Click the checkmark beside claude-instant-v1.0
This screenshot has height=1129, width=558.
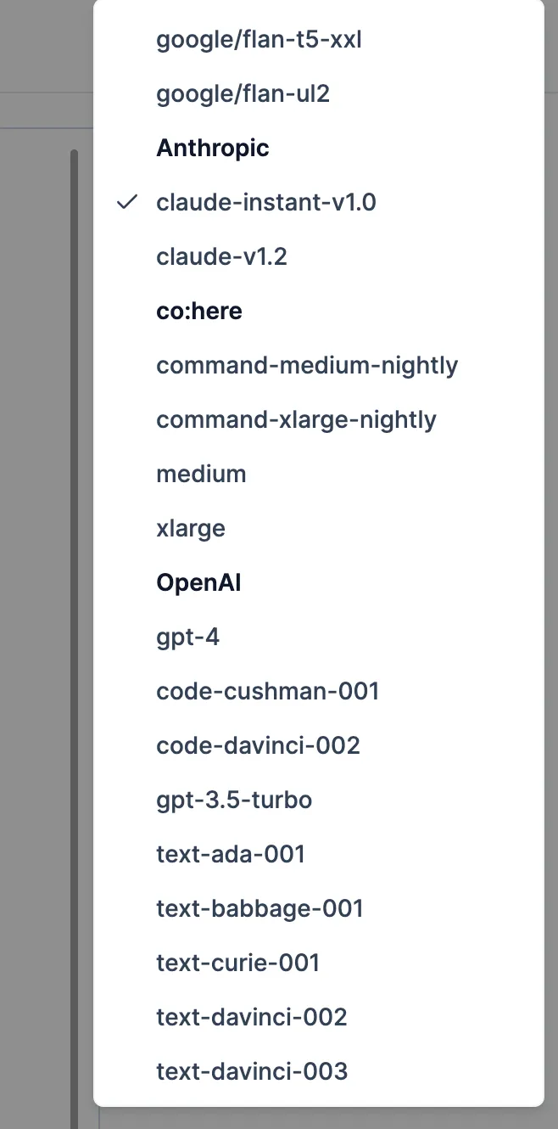[127, 202]
